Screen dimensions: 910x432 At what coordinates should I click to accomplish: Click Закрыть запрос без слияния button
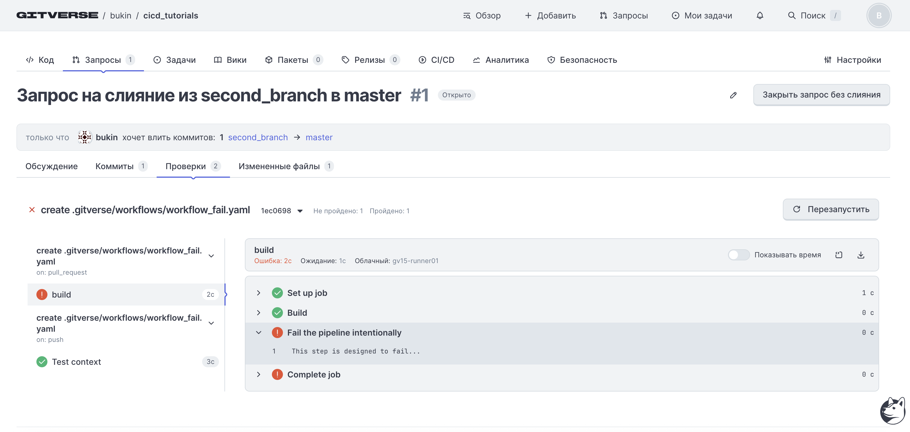pos(821,94)
